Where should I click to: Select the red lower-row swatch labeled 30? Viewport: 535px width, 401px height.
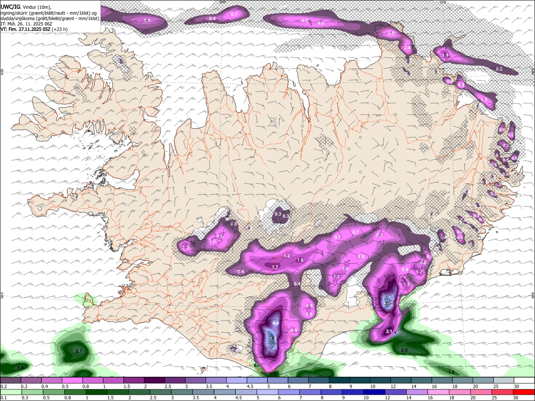523,392
